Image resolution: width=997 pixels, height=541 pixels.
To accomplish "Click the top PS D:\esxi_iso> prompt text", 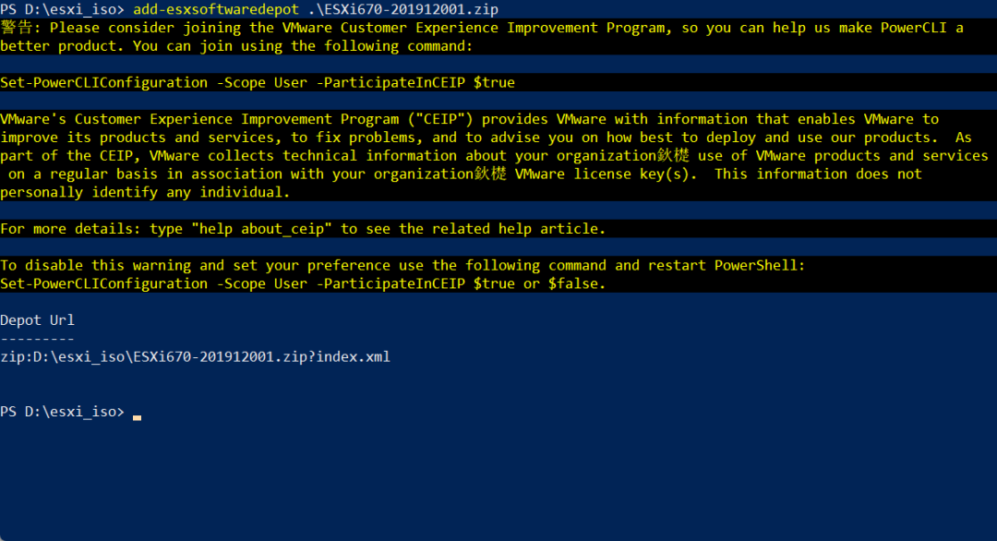I will [62, 9].
